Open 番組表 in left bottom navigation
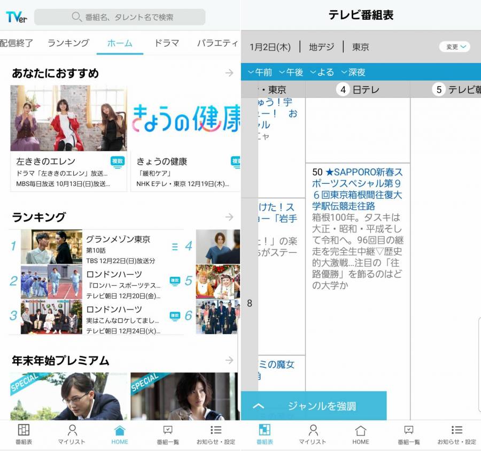Viewport: 481px width, 451px height. tap(24, 434)
